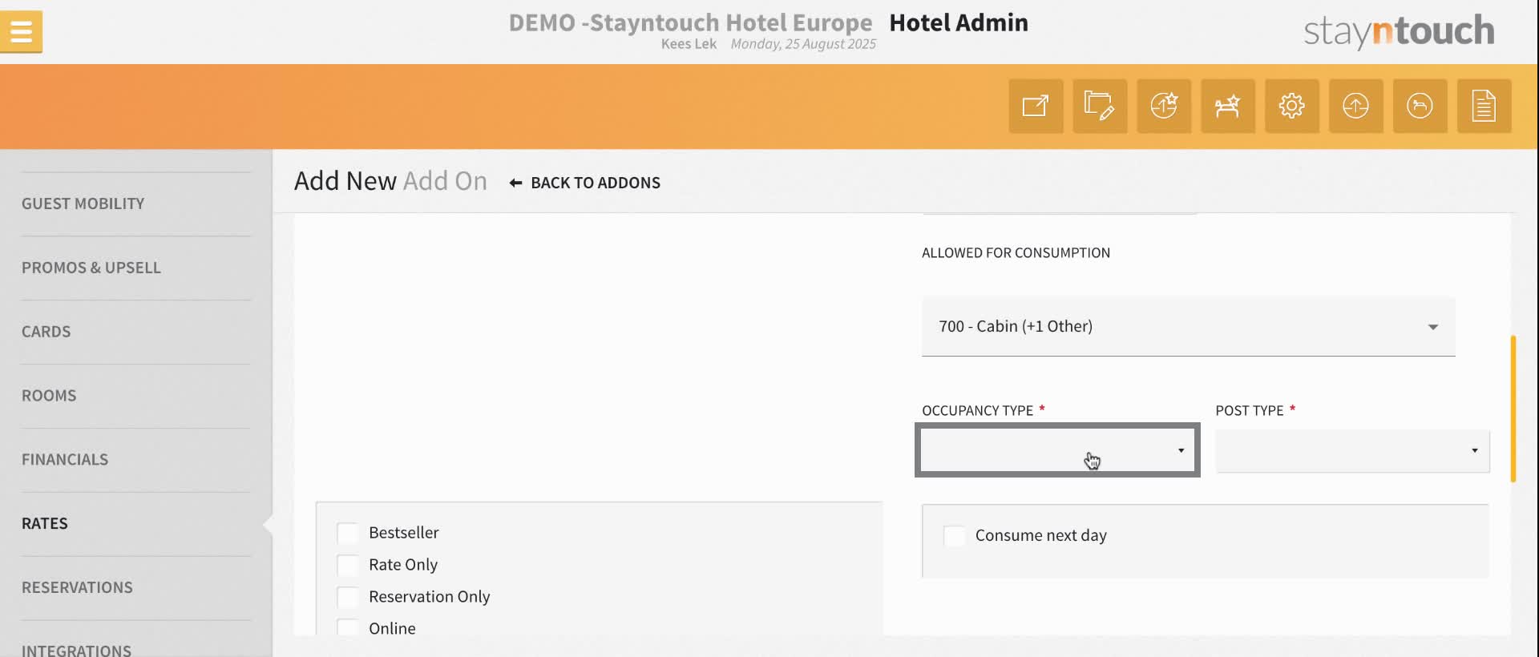Click the bed with star icon
Viewport: 1539px width, 657px height.
click(1228, 106)
